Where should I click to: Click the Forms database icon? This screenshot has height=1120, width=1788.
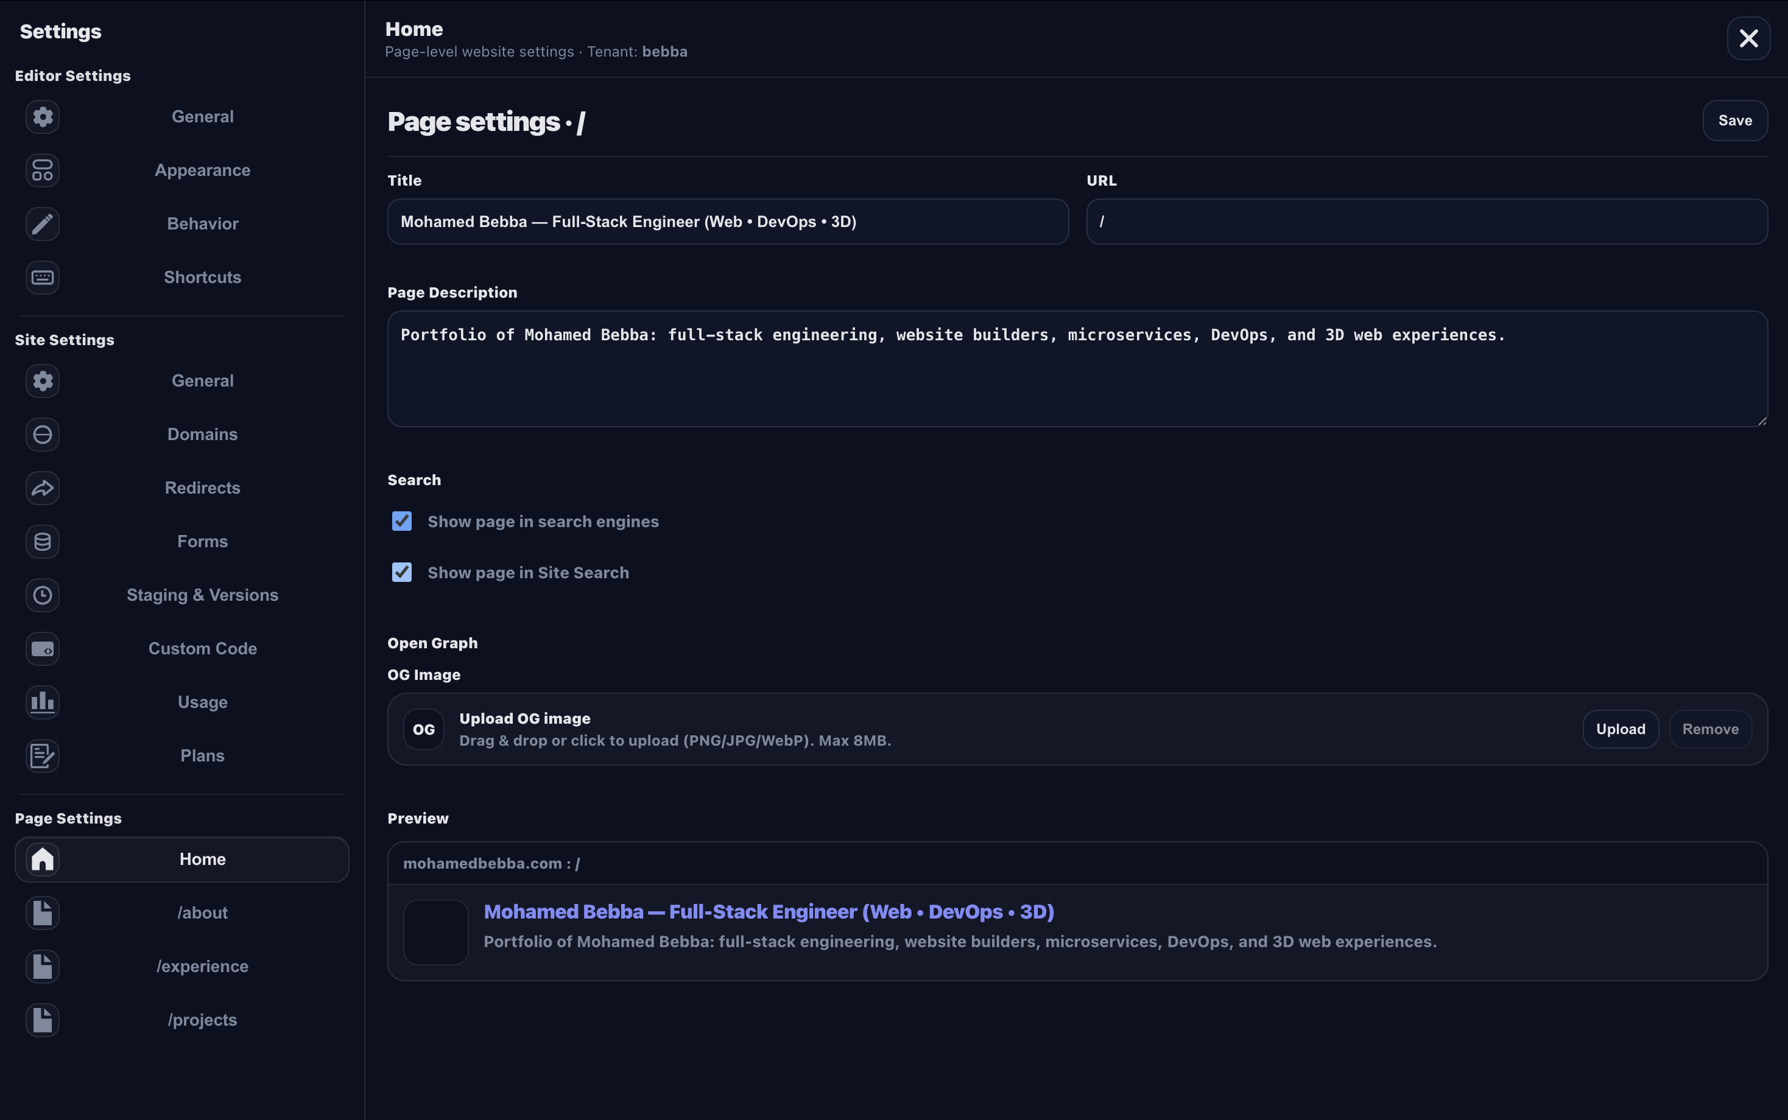tap(42, 542)
